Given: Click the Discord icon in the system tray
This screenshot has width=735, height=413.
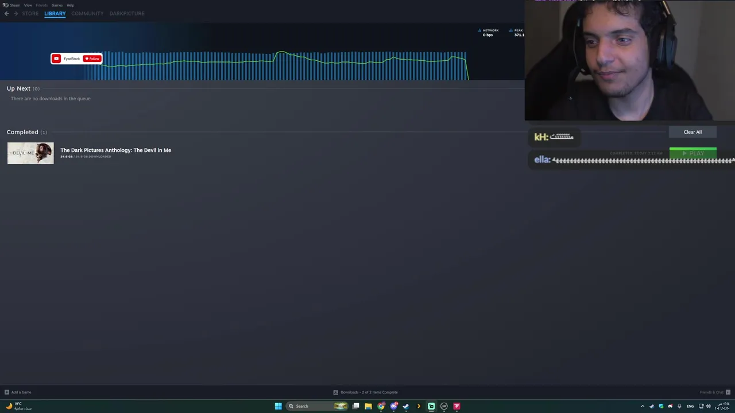Looking at the screenshot, I should click(670, 406).
